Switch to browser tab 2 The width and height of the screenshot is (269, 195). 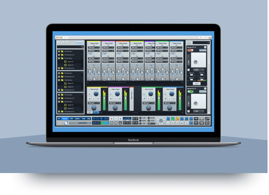(x=62, y=43)
